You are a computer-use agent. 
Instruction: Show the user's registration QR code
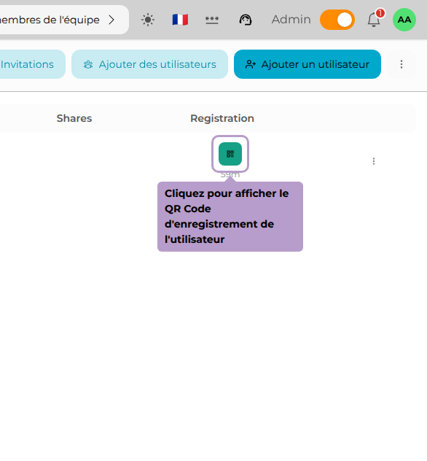pyautogui.click(x=230, y=154)
